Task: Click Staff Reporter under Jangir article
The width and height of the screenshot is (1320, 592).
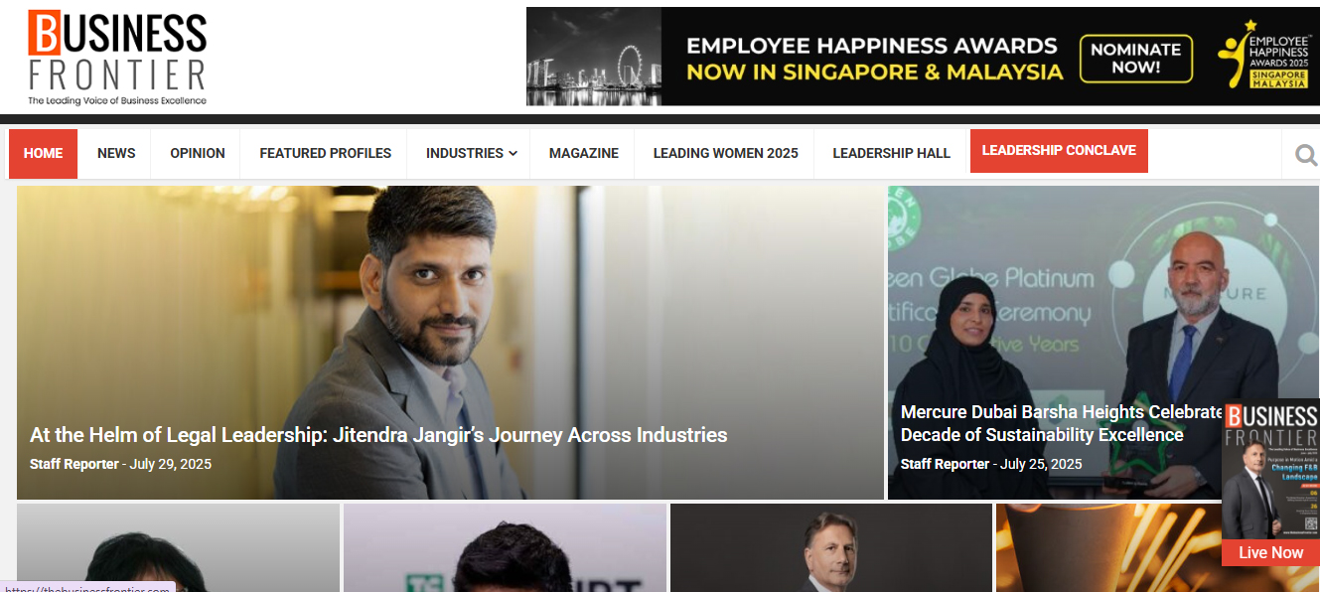Action: coord(74,464)
